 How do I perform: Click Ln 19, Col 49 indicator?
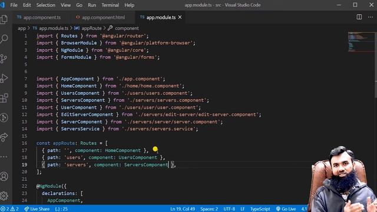pos(183,209)
